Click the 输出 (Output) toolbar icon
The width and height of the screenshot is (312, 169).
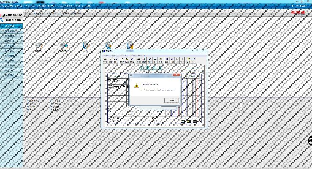[x=116, y=60]
